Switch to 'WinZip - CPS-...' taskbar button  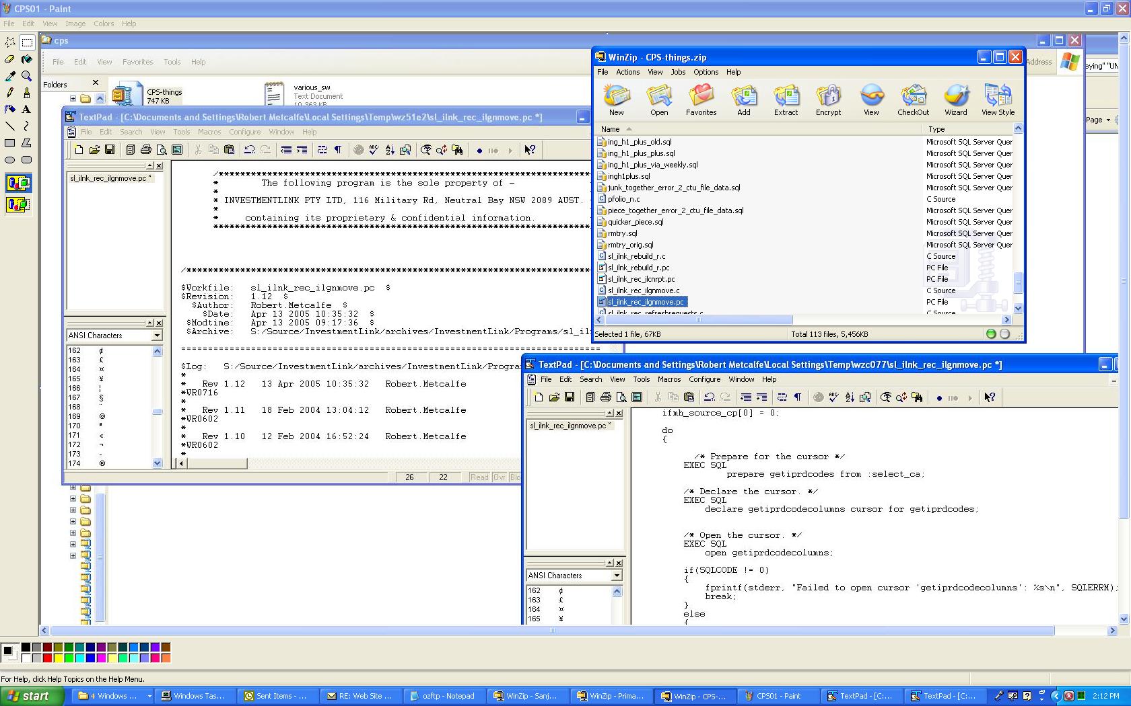[695, 696]
